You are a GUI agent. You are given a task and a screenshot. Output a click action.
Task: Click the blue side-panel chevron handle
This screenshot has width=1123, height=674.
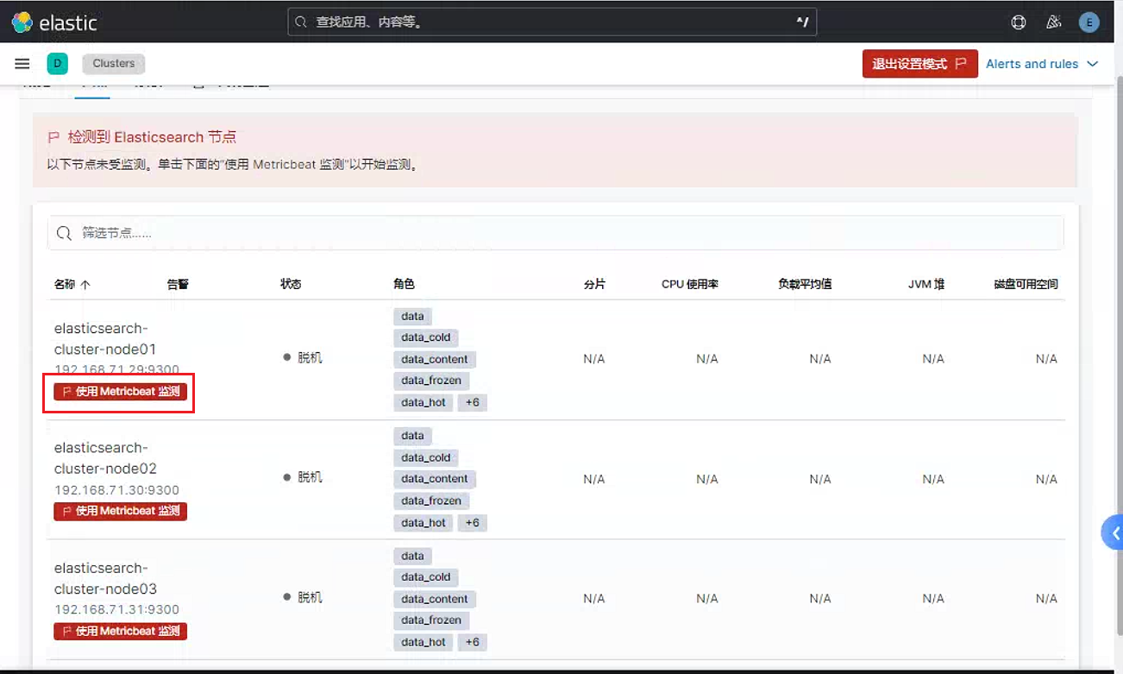click(1113, 532)
